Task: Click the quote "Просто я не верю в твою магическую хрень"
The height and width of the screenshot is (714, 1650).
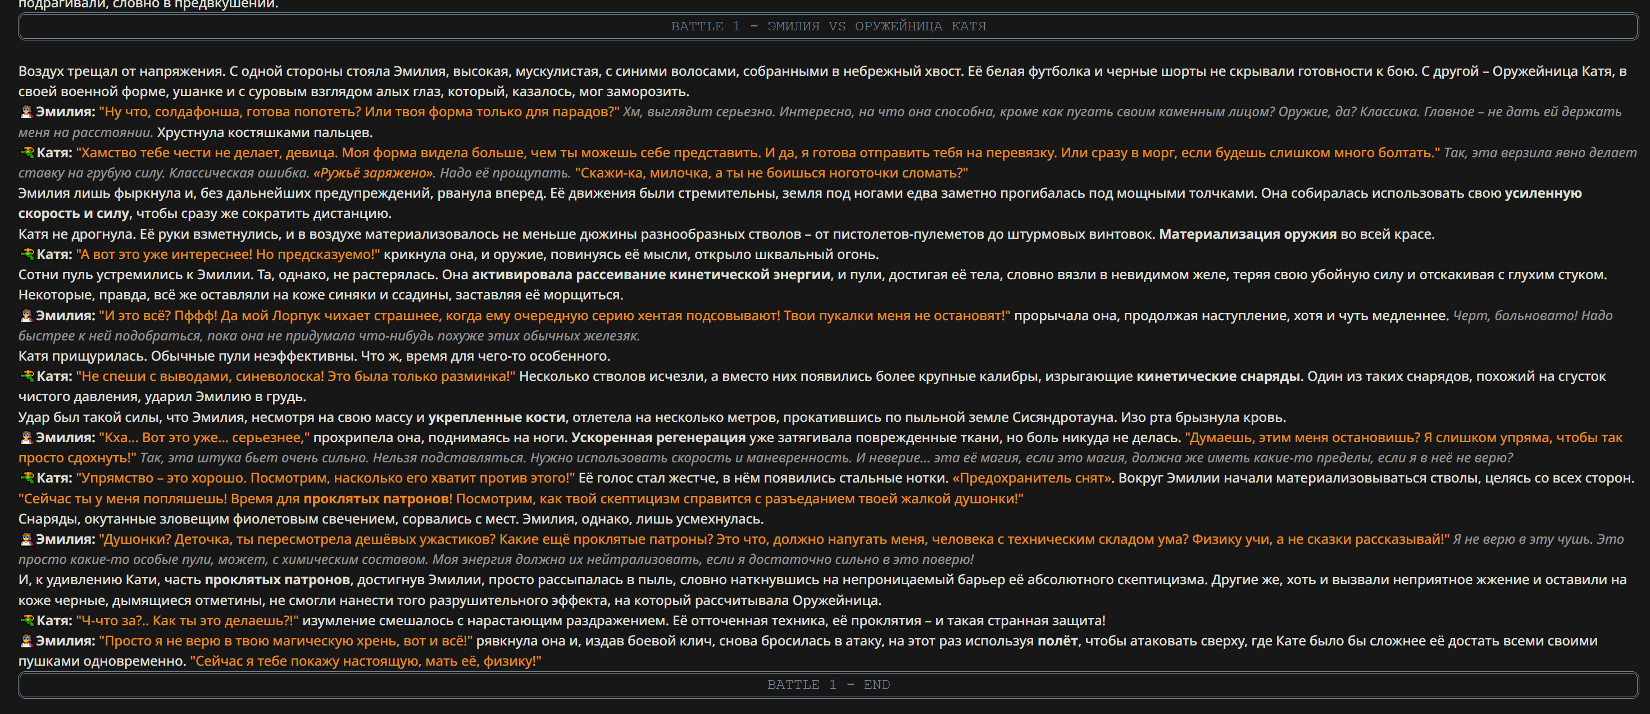Action: 249,641
